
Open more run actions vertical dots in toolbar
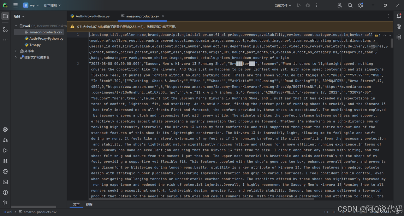point(317,5)
